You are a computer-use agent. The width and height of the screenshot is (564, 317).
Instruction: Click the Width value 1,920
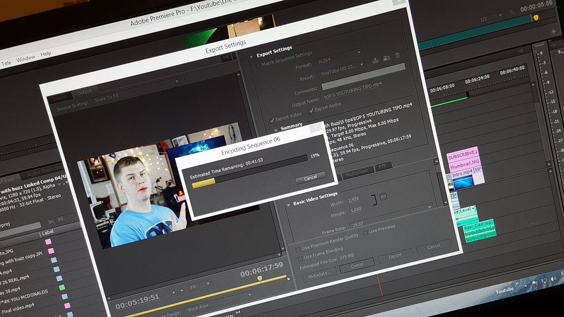click(353, 200)
